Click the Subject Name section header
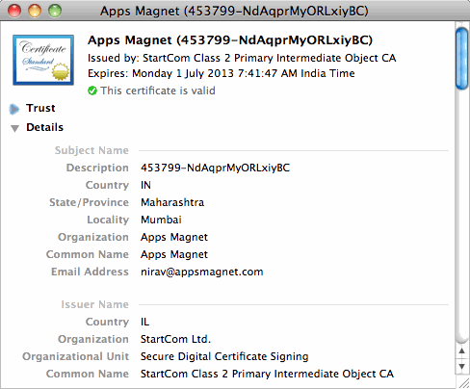The width and height of the screenshot is (470, 389). [x=91, y=150]
